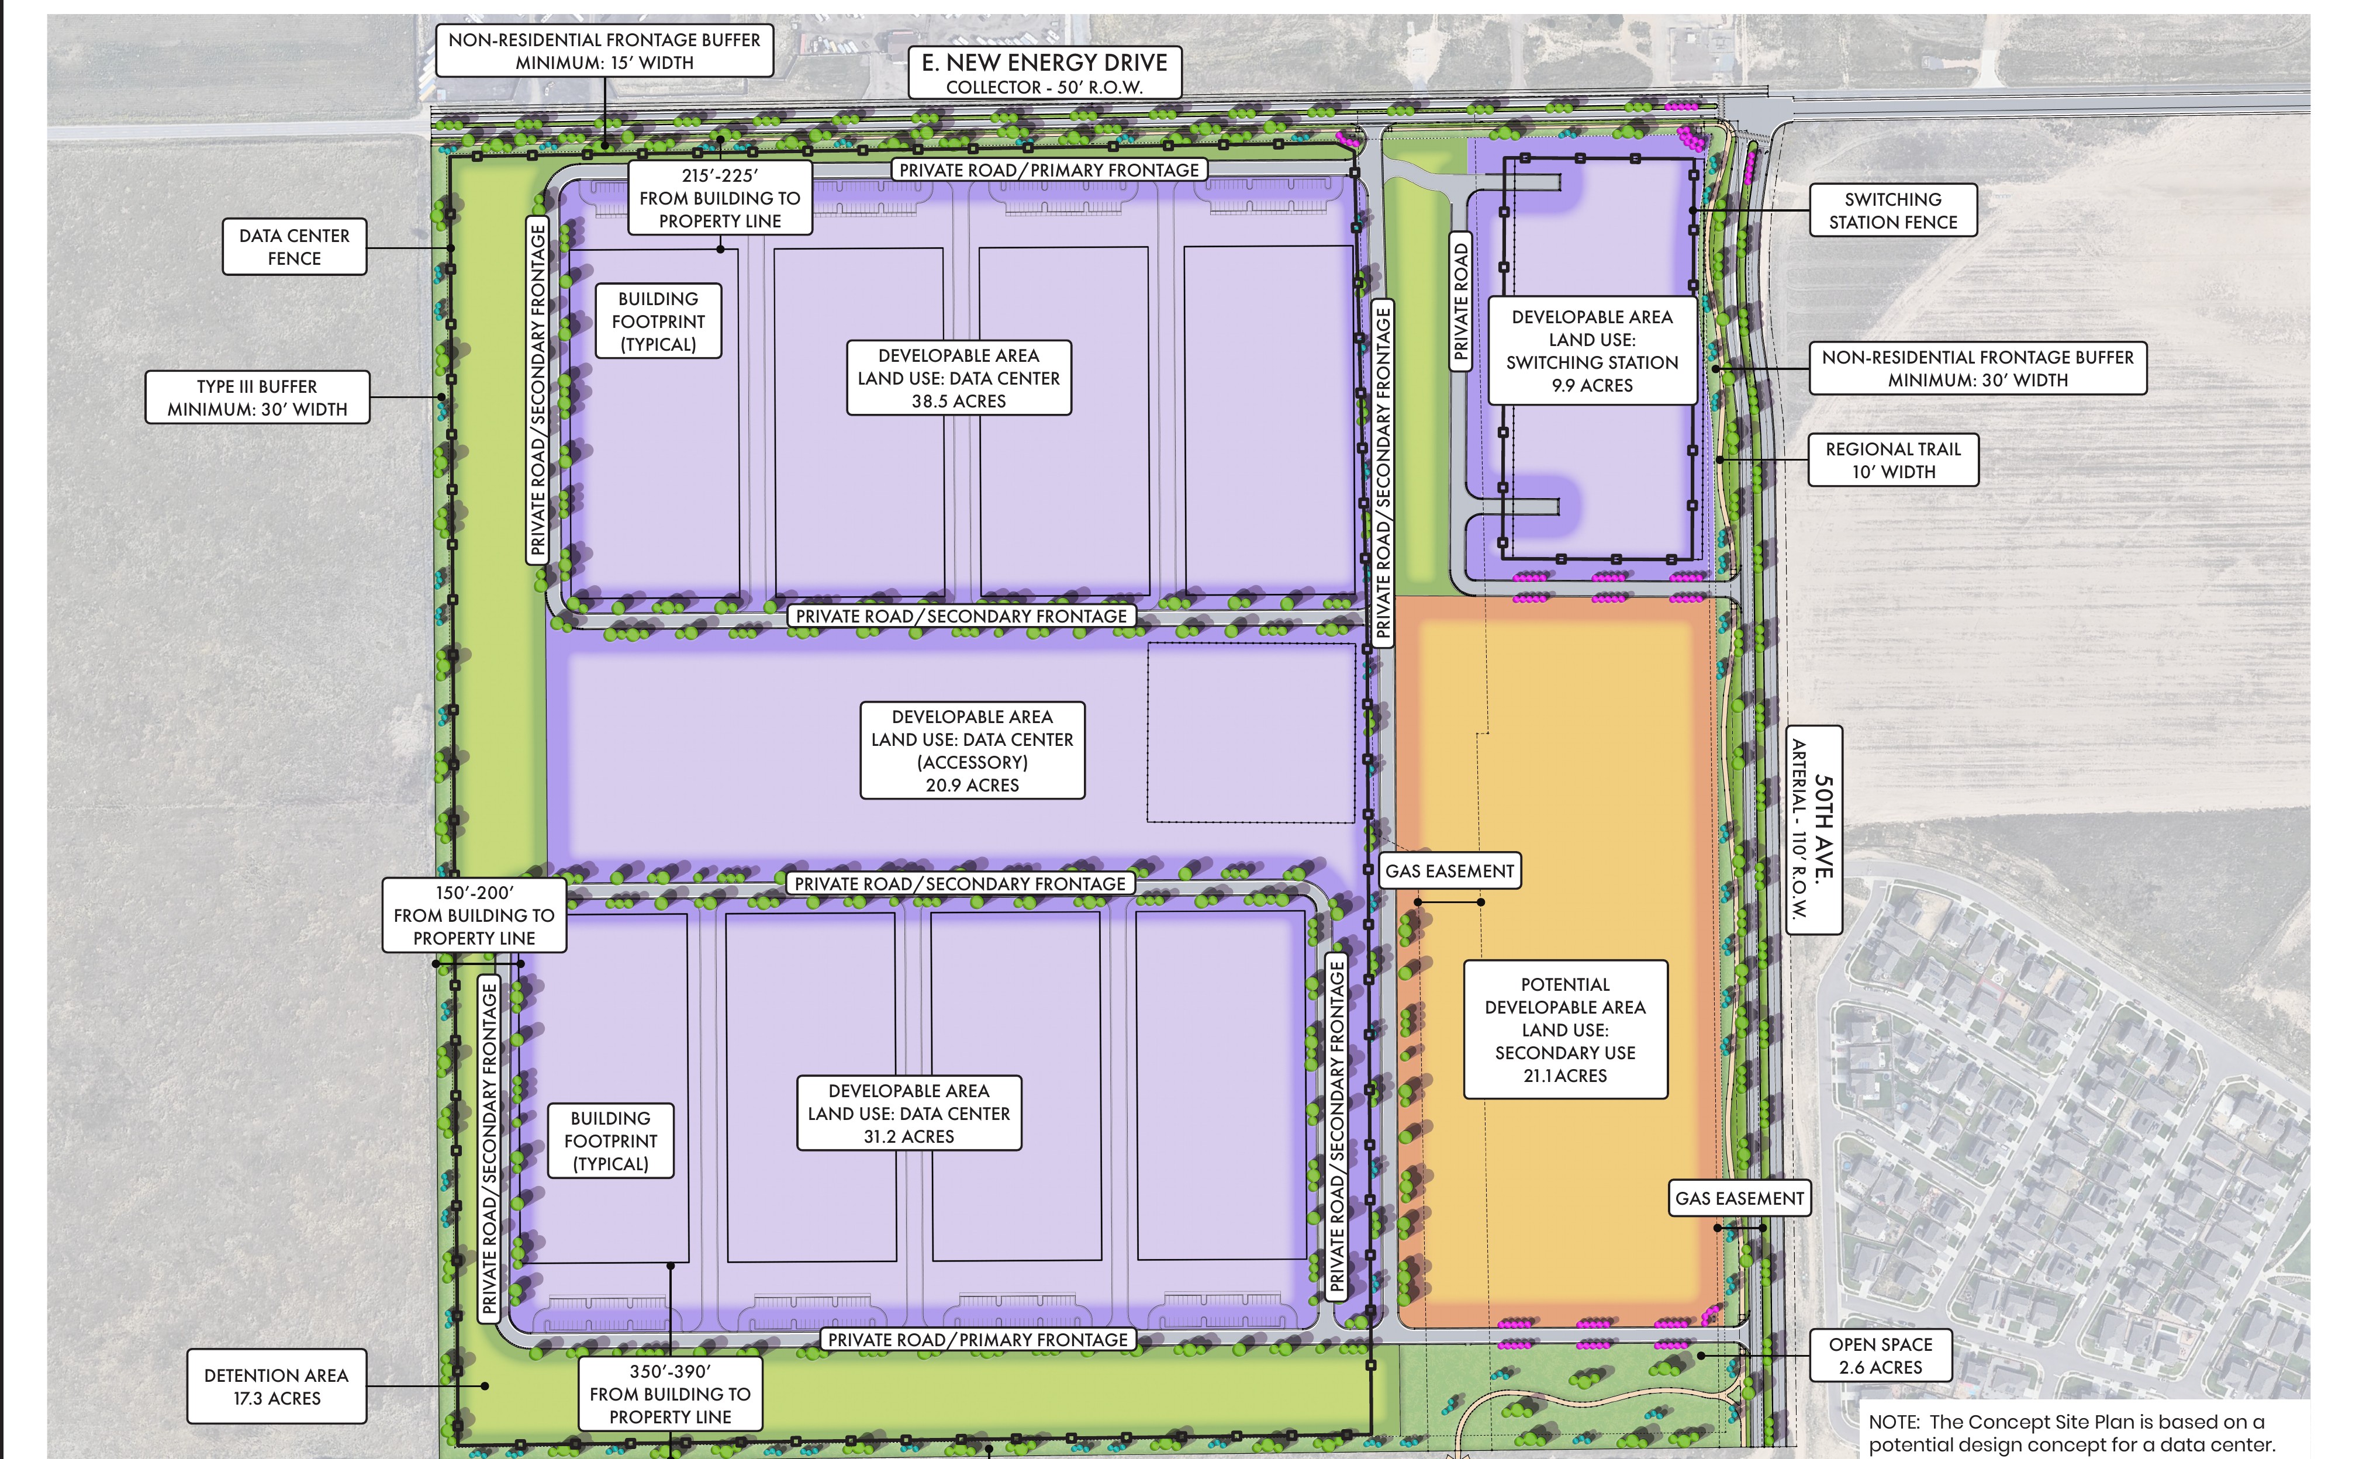The height and width of the screenshot is (1459, 2380).
Task: Click the dashed rectangle in the accessory area
Action: (x=1251, y=733)
